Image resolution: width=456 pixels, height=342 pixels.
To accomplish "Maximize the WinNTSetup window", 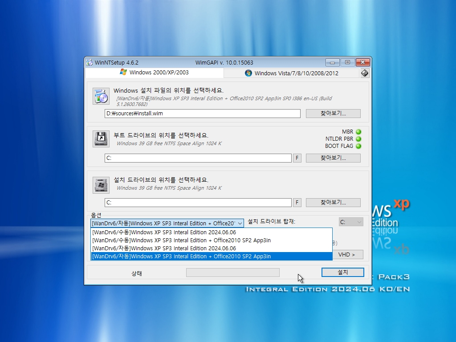I will pos(347,62).
